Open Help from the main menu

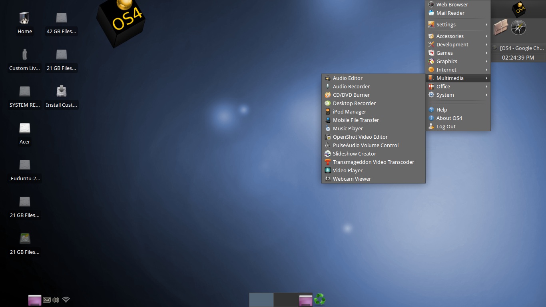coord(458,110)
